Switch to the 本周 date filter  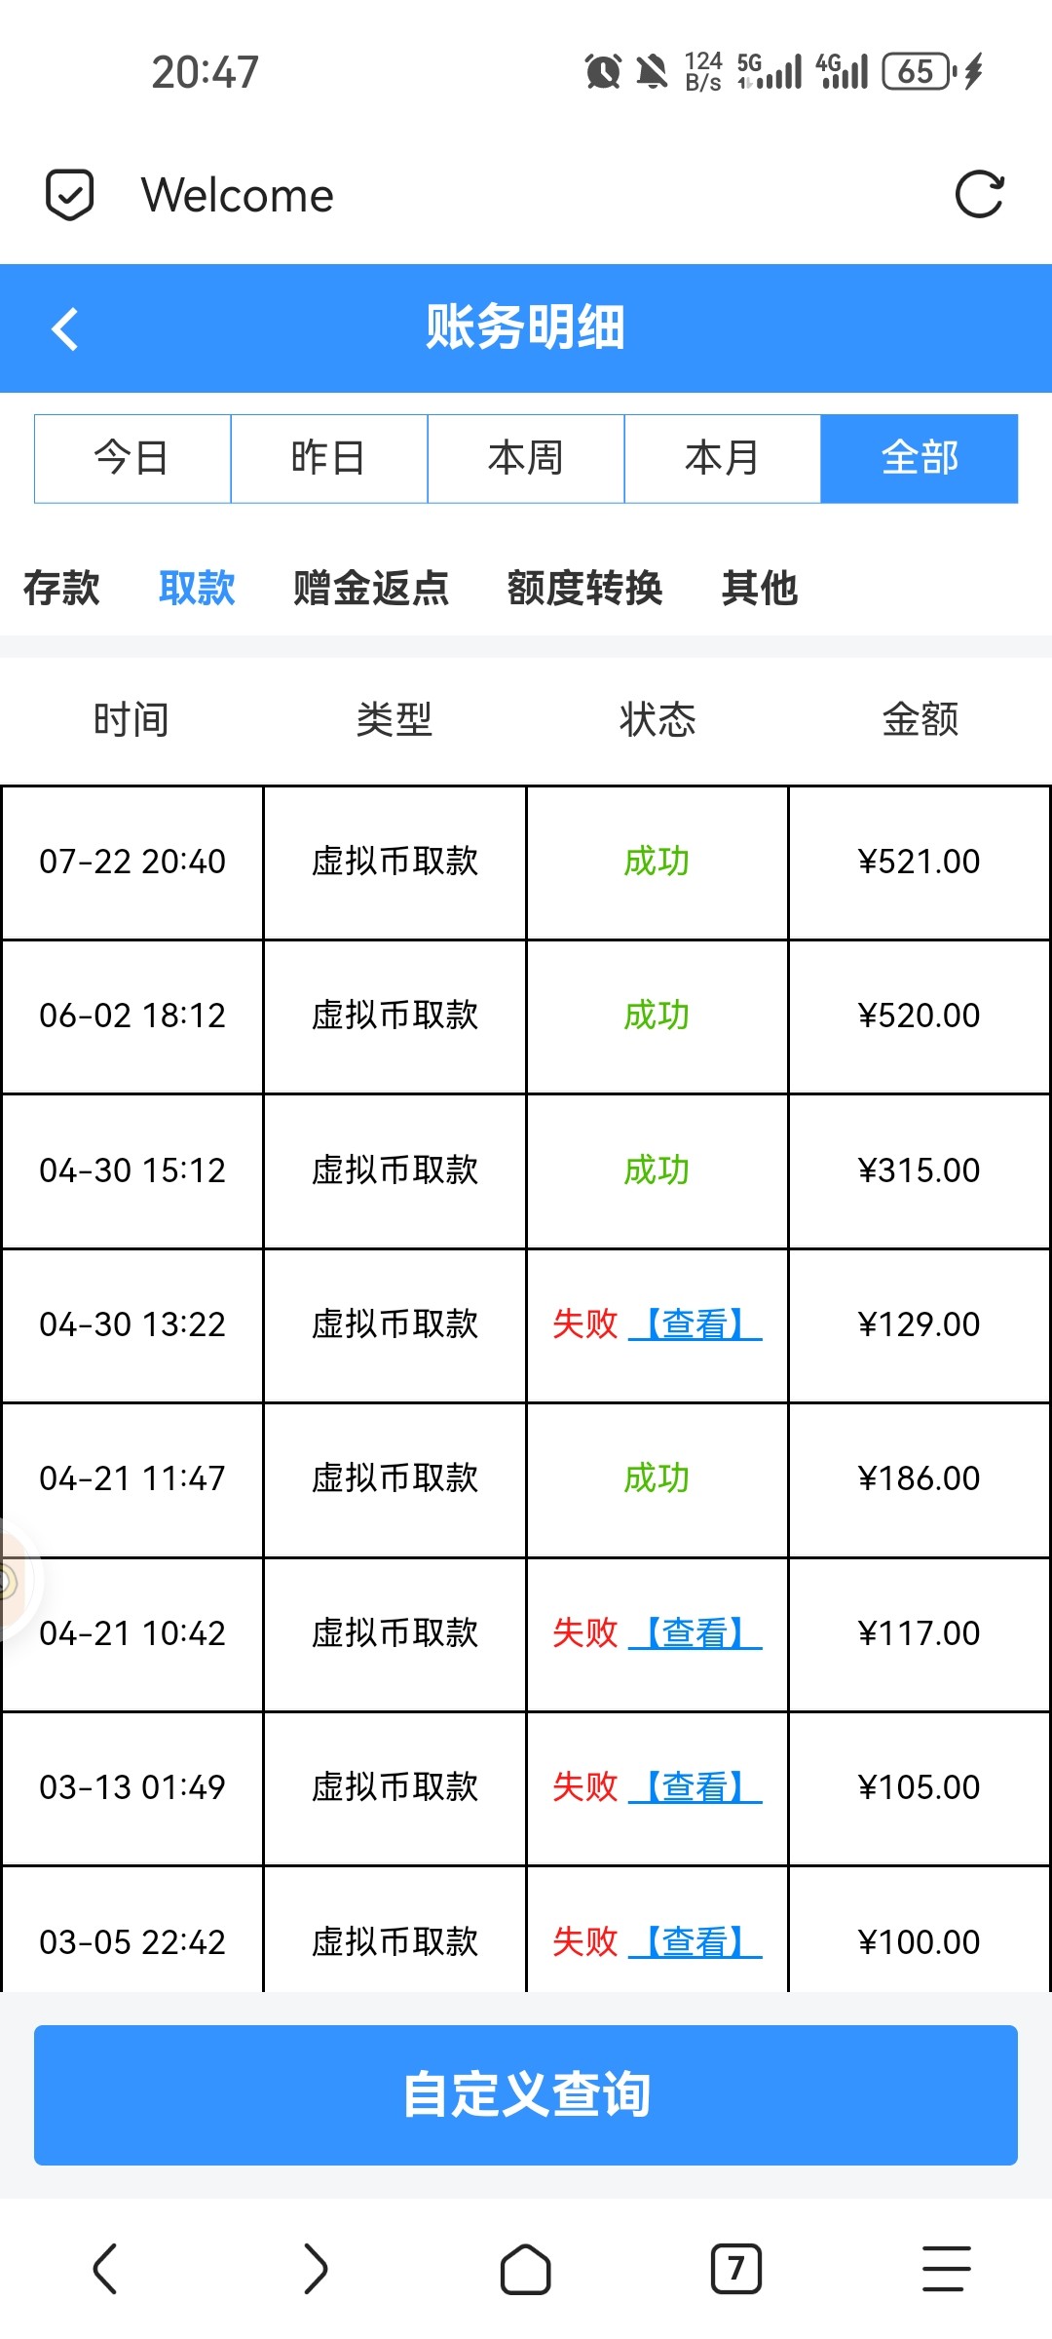click(526, 458)
